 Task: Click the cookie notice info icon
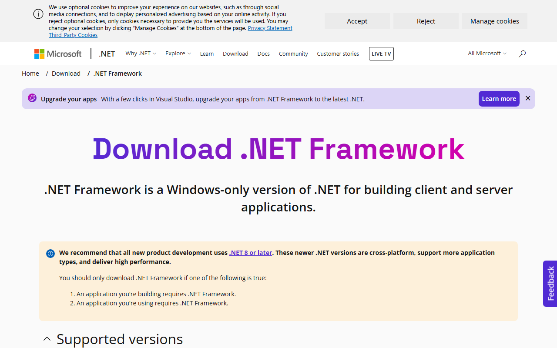click(38, 14)
